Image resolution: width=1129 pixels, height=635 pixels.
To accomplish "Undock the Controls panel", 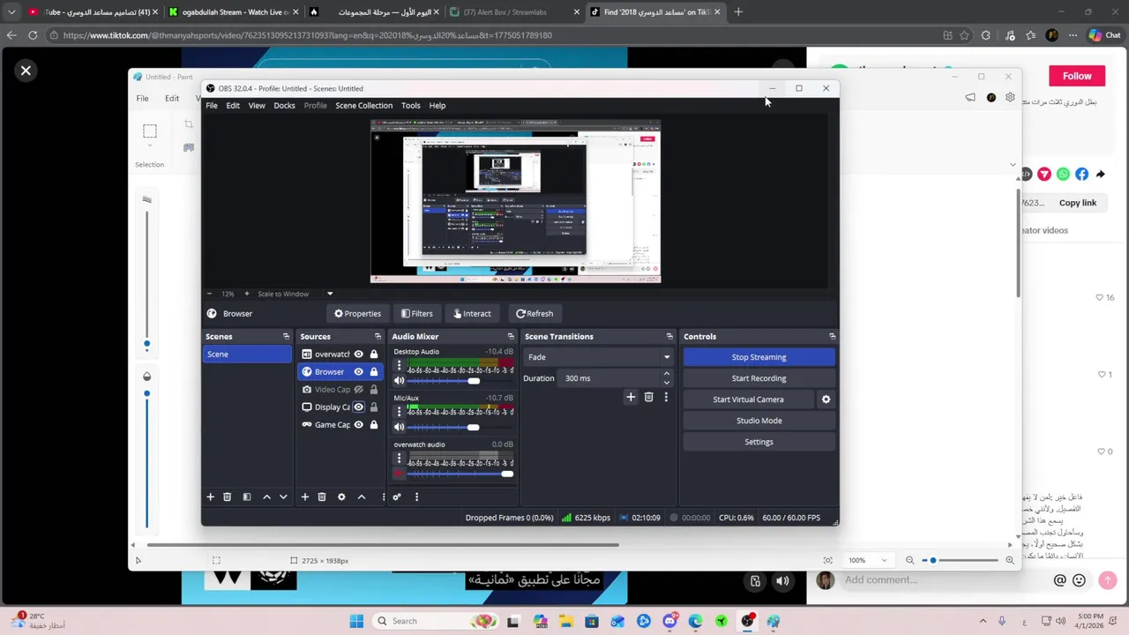I will [x=832, y=336].
